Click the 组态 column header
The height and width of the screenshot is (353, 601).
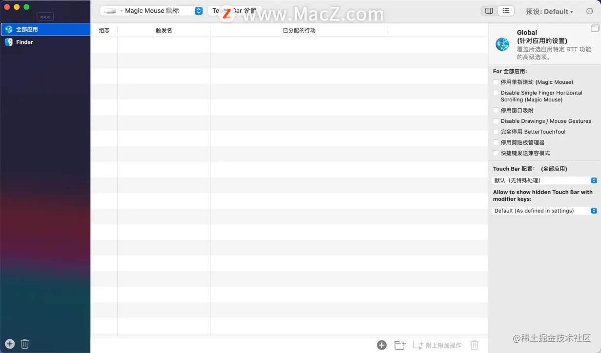click(x=104, y=30)
